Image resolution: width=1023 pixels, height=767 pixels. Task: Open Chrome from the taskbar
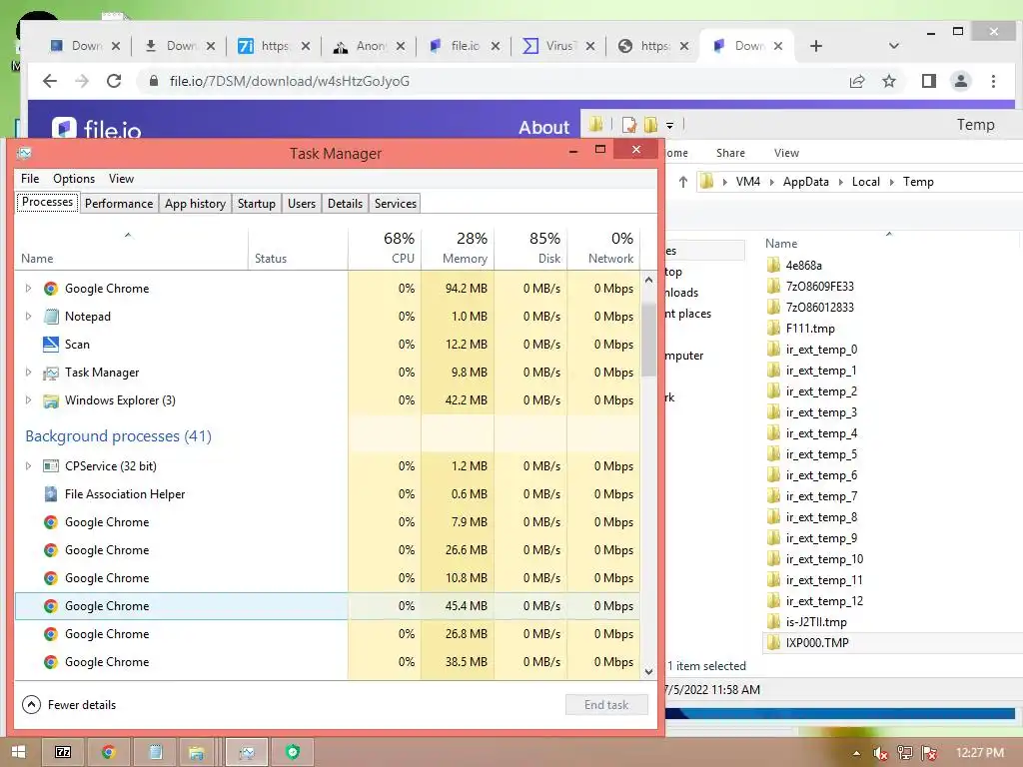(108, 752)
